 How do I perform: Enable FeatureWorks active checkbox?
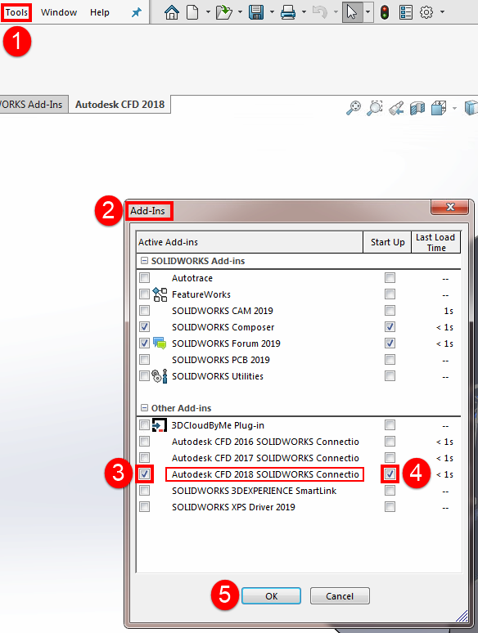144,294
